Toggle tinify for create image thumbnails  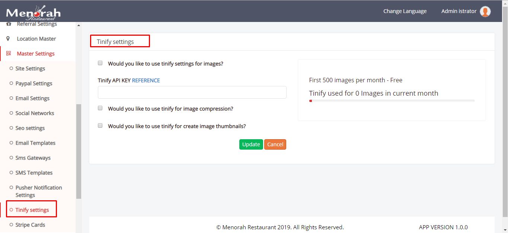pyautogui.click(x=100, y=126)
